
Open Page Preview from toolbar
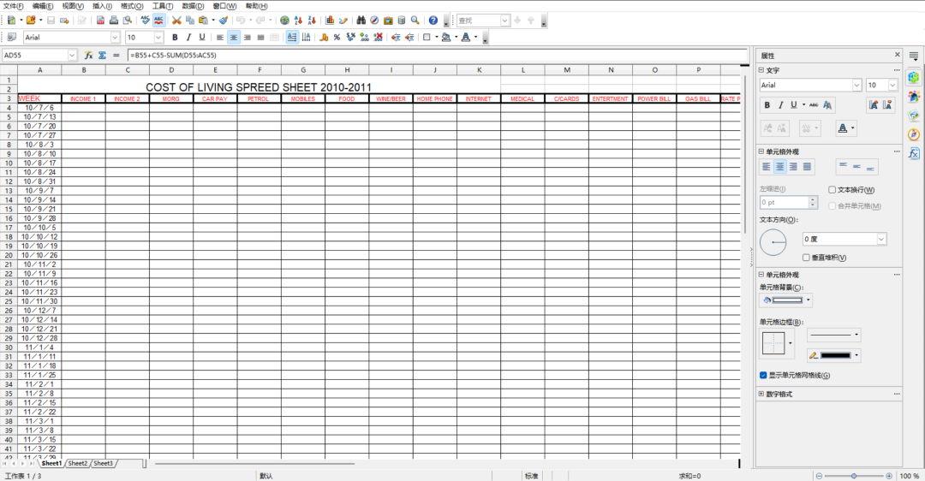pos(128,21)
